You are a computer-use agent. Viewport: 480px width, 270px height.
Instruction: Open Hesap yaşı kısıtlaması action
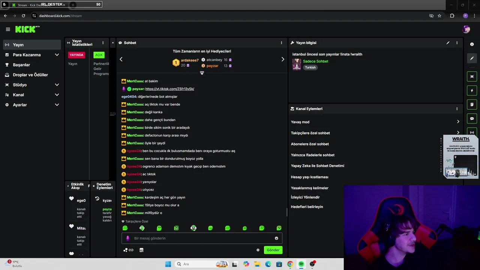310,177
